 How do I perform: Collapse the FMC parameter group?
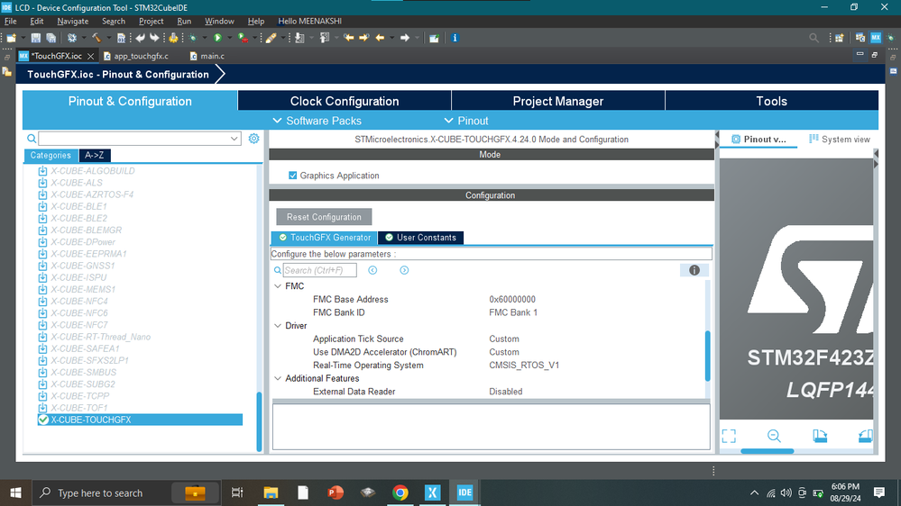point(278,285)
